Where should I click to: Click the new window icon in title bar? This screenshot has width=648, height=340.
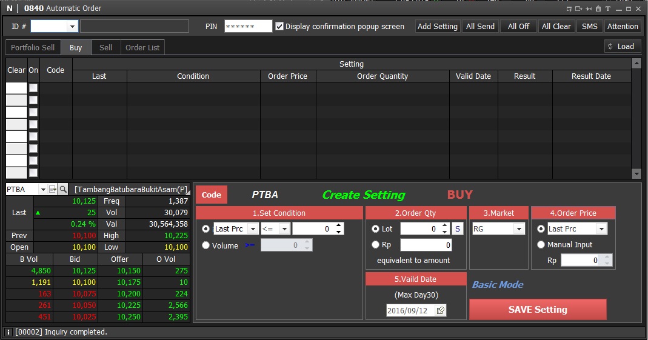click(569, 8)
